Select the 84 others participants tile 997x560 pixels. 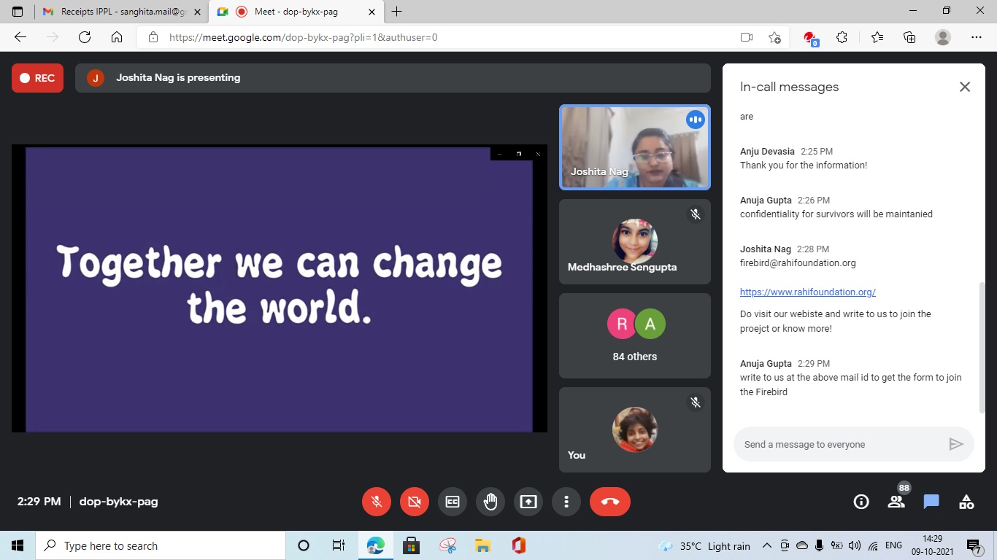click(x=634, y=336)
